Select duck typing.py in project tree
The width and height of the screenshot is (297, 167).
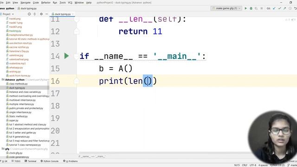coord(17,88)
